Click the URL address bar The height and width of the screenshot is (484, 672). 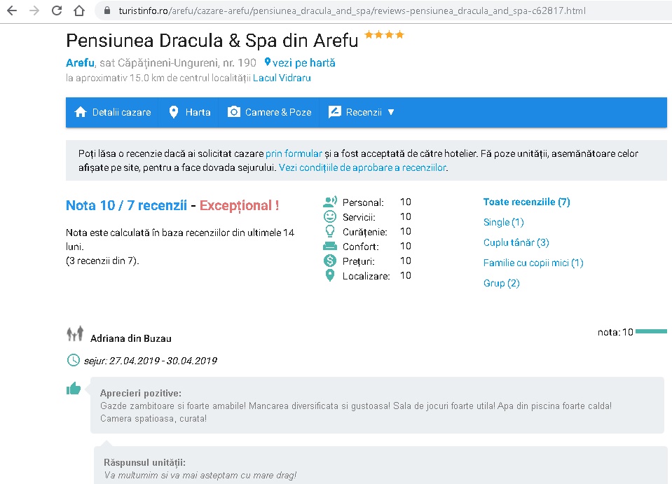coord(350,11)
